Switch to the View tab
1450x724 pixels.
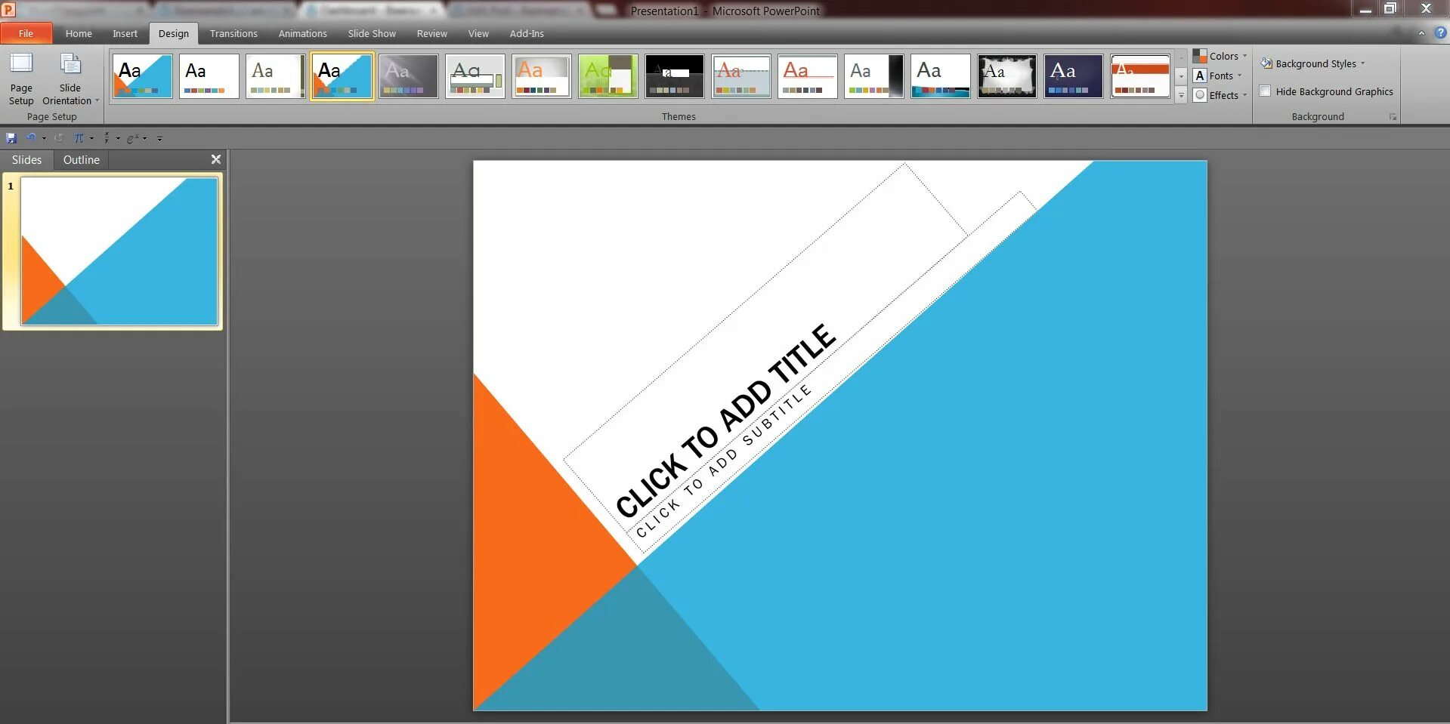(478, 33)
